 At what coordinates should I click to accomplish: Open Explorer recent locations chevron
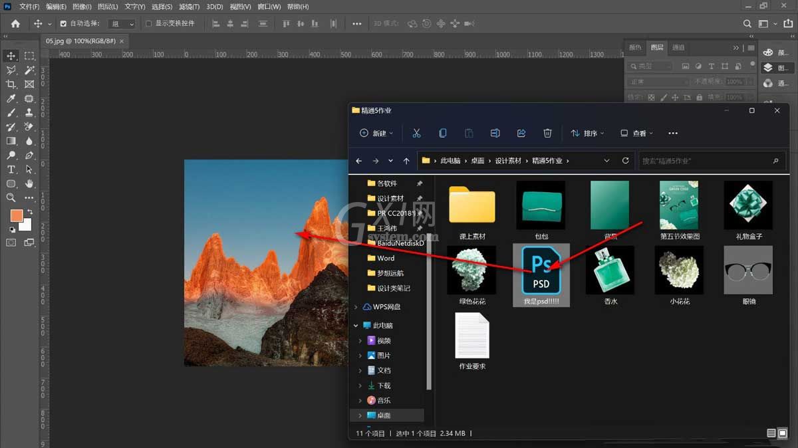[390, 161]
